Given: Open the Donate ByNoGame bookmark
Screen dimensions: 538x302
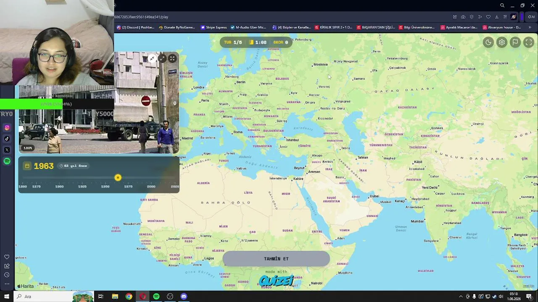Looking at the screenshot, I should click(177, 27).
